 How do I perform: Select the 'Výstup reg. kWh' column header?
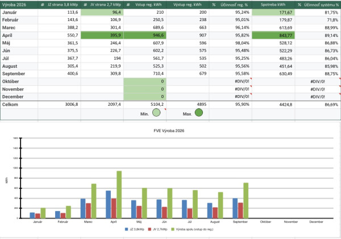click(x=188, y=5)
